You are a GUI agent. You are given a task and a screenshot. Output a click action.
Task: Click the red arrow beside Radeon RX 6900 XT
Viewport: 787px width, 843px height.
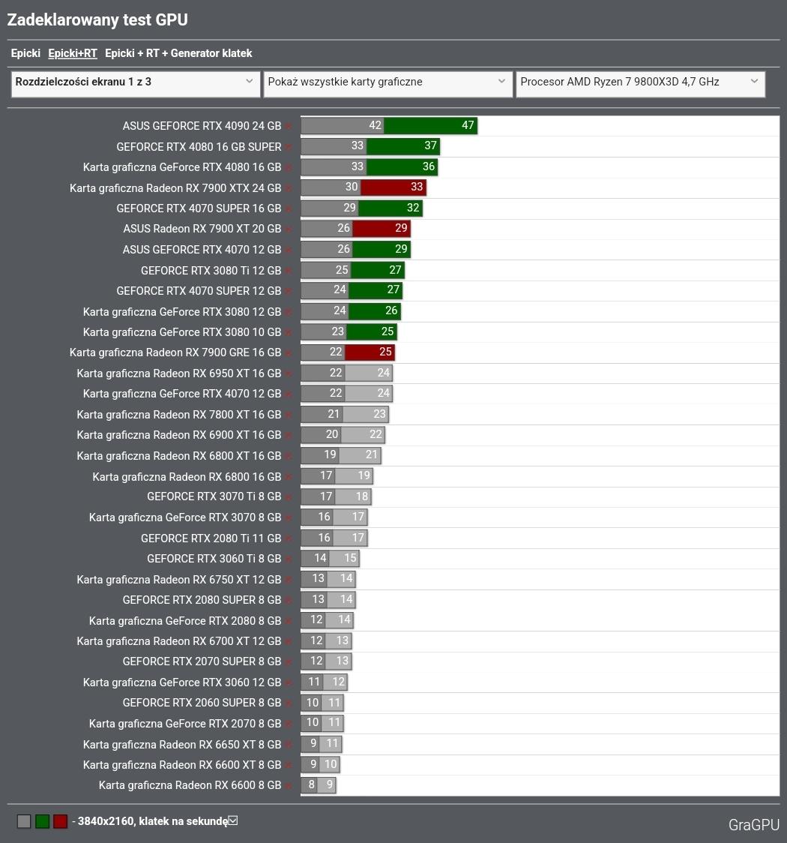[289, 436]
